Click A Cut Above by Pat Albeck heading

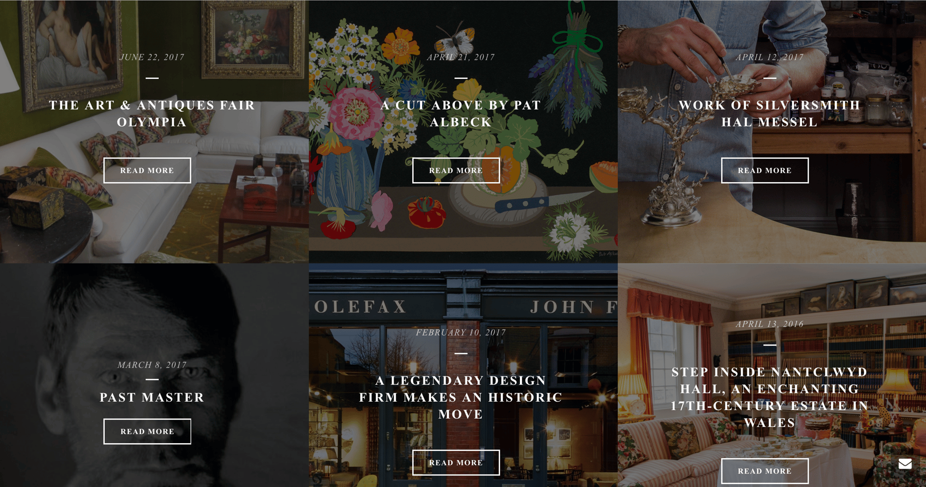pos(461,114)
